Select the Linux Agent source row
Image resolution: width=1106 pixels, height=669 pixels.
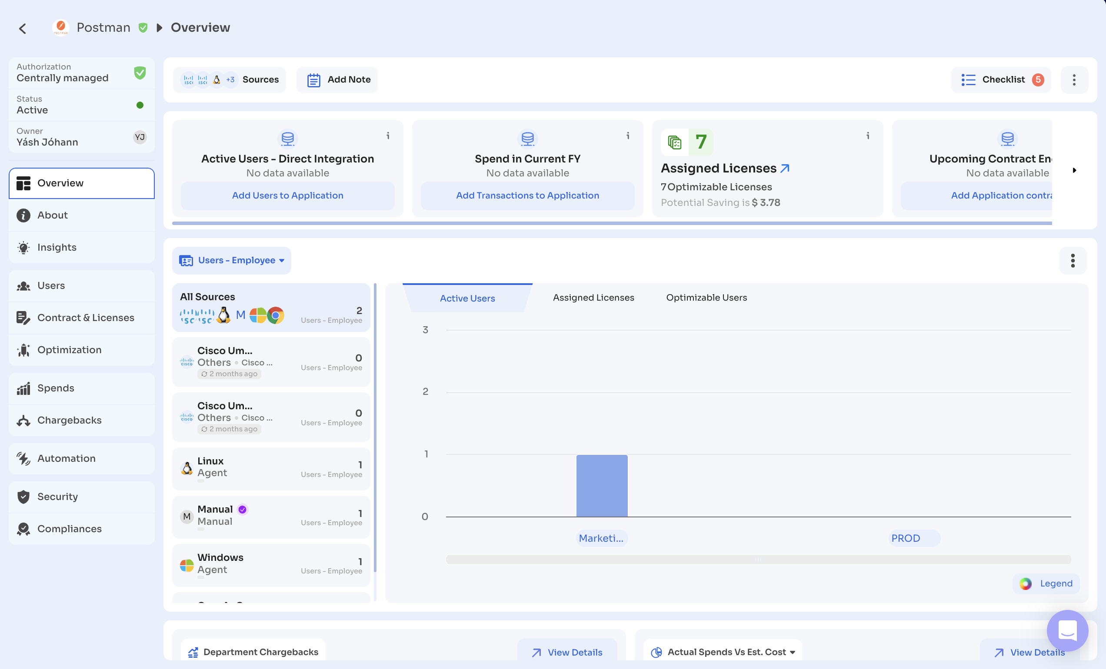tap(271, 469)
